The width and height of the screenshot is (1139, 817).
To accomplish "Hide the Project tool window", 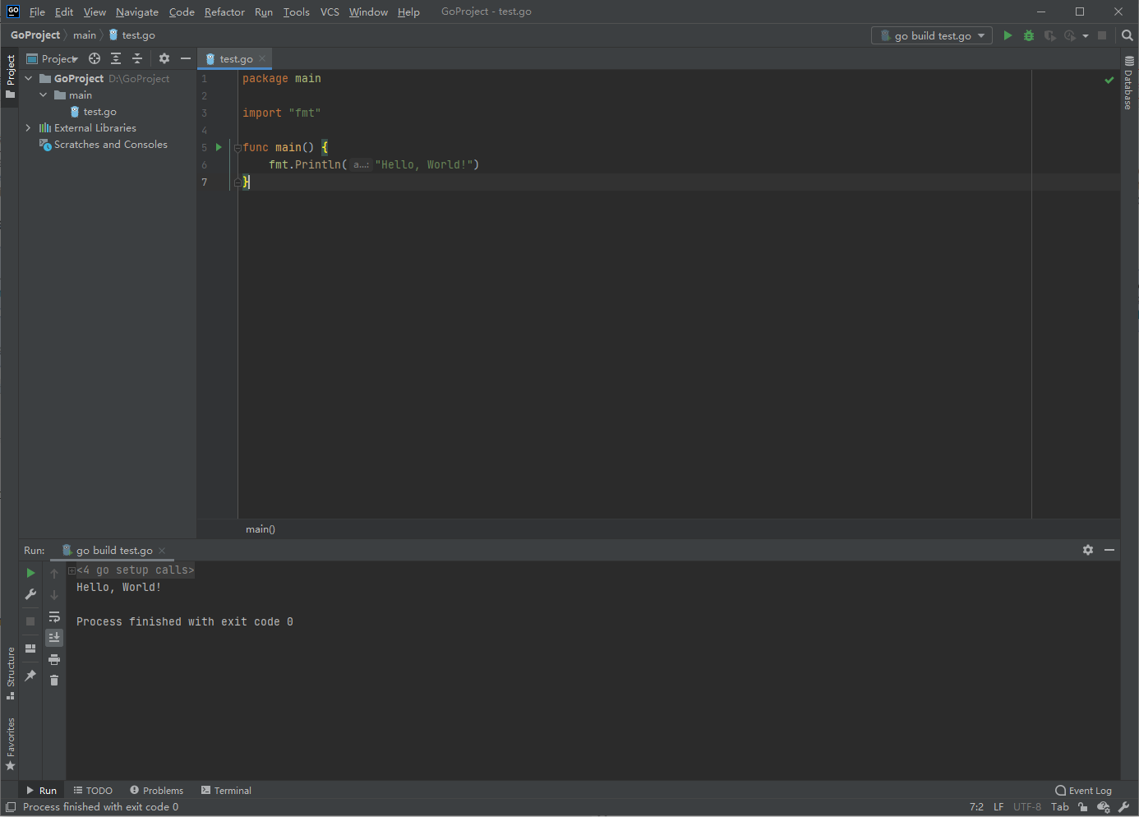I will pos(186,58).
